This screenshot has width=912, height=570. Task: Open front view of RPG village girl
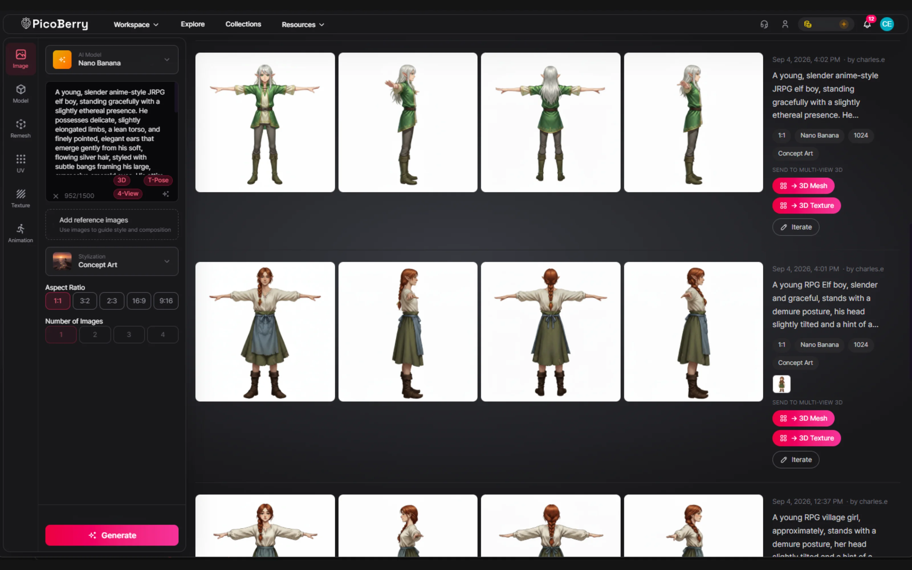click(x=265, y=526)
